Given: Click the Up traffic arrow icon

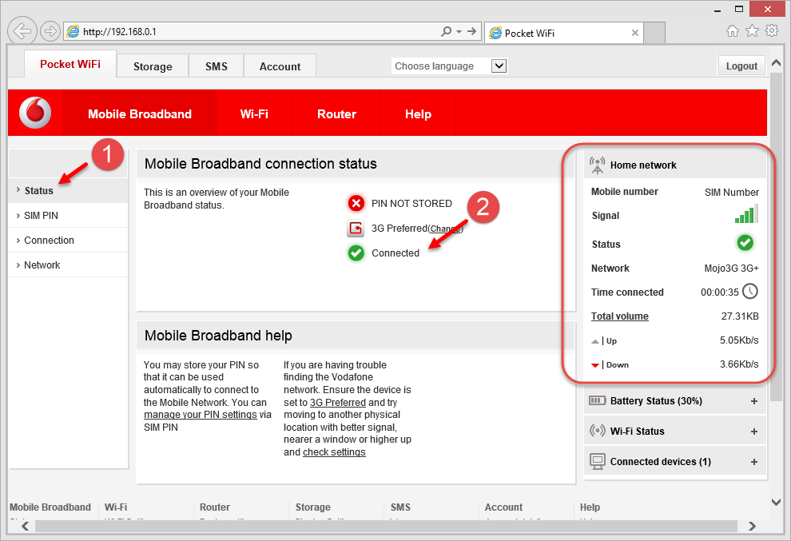Looking at the screenshot, I should coord(595,341).
